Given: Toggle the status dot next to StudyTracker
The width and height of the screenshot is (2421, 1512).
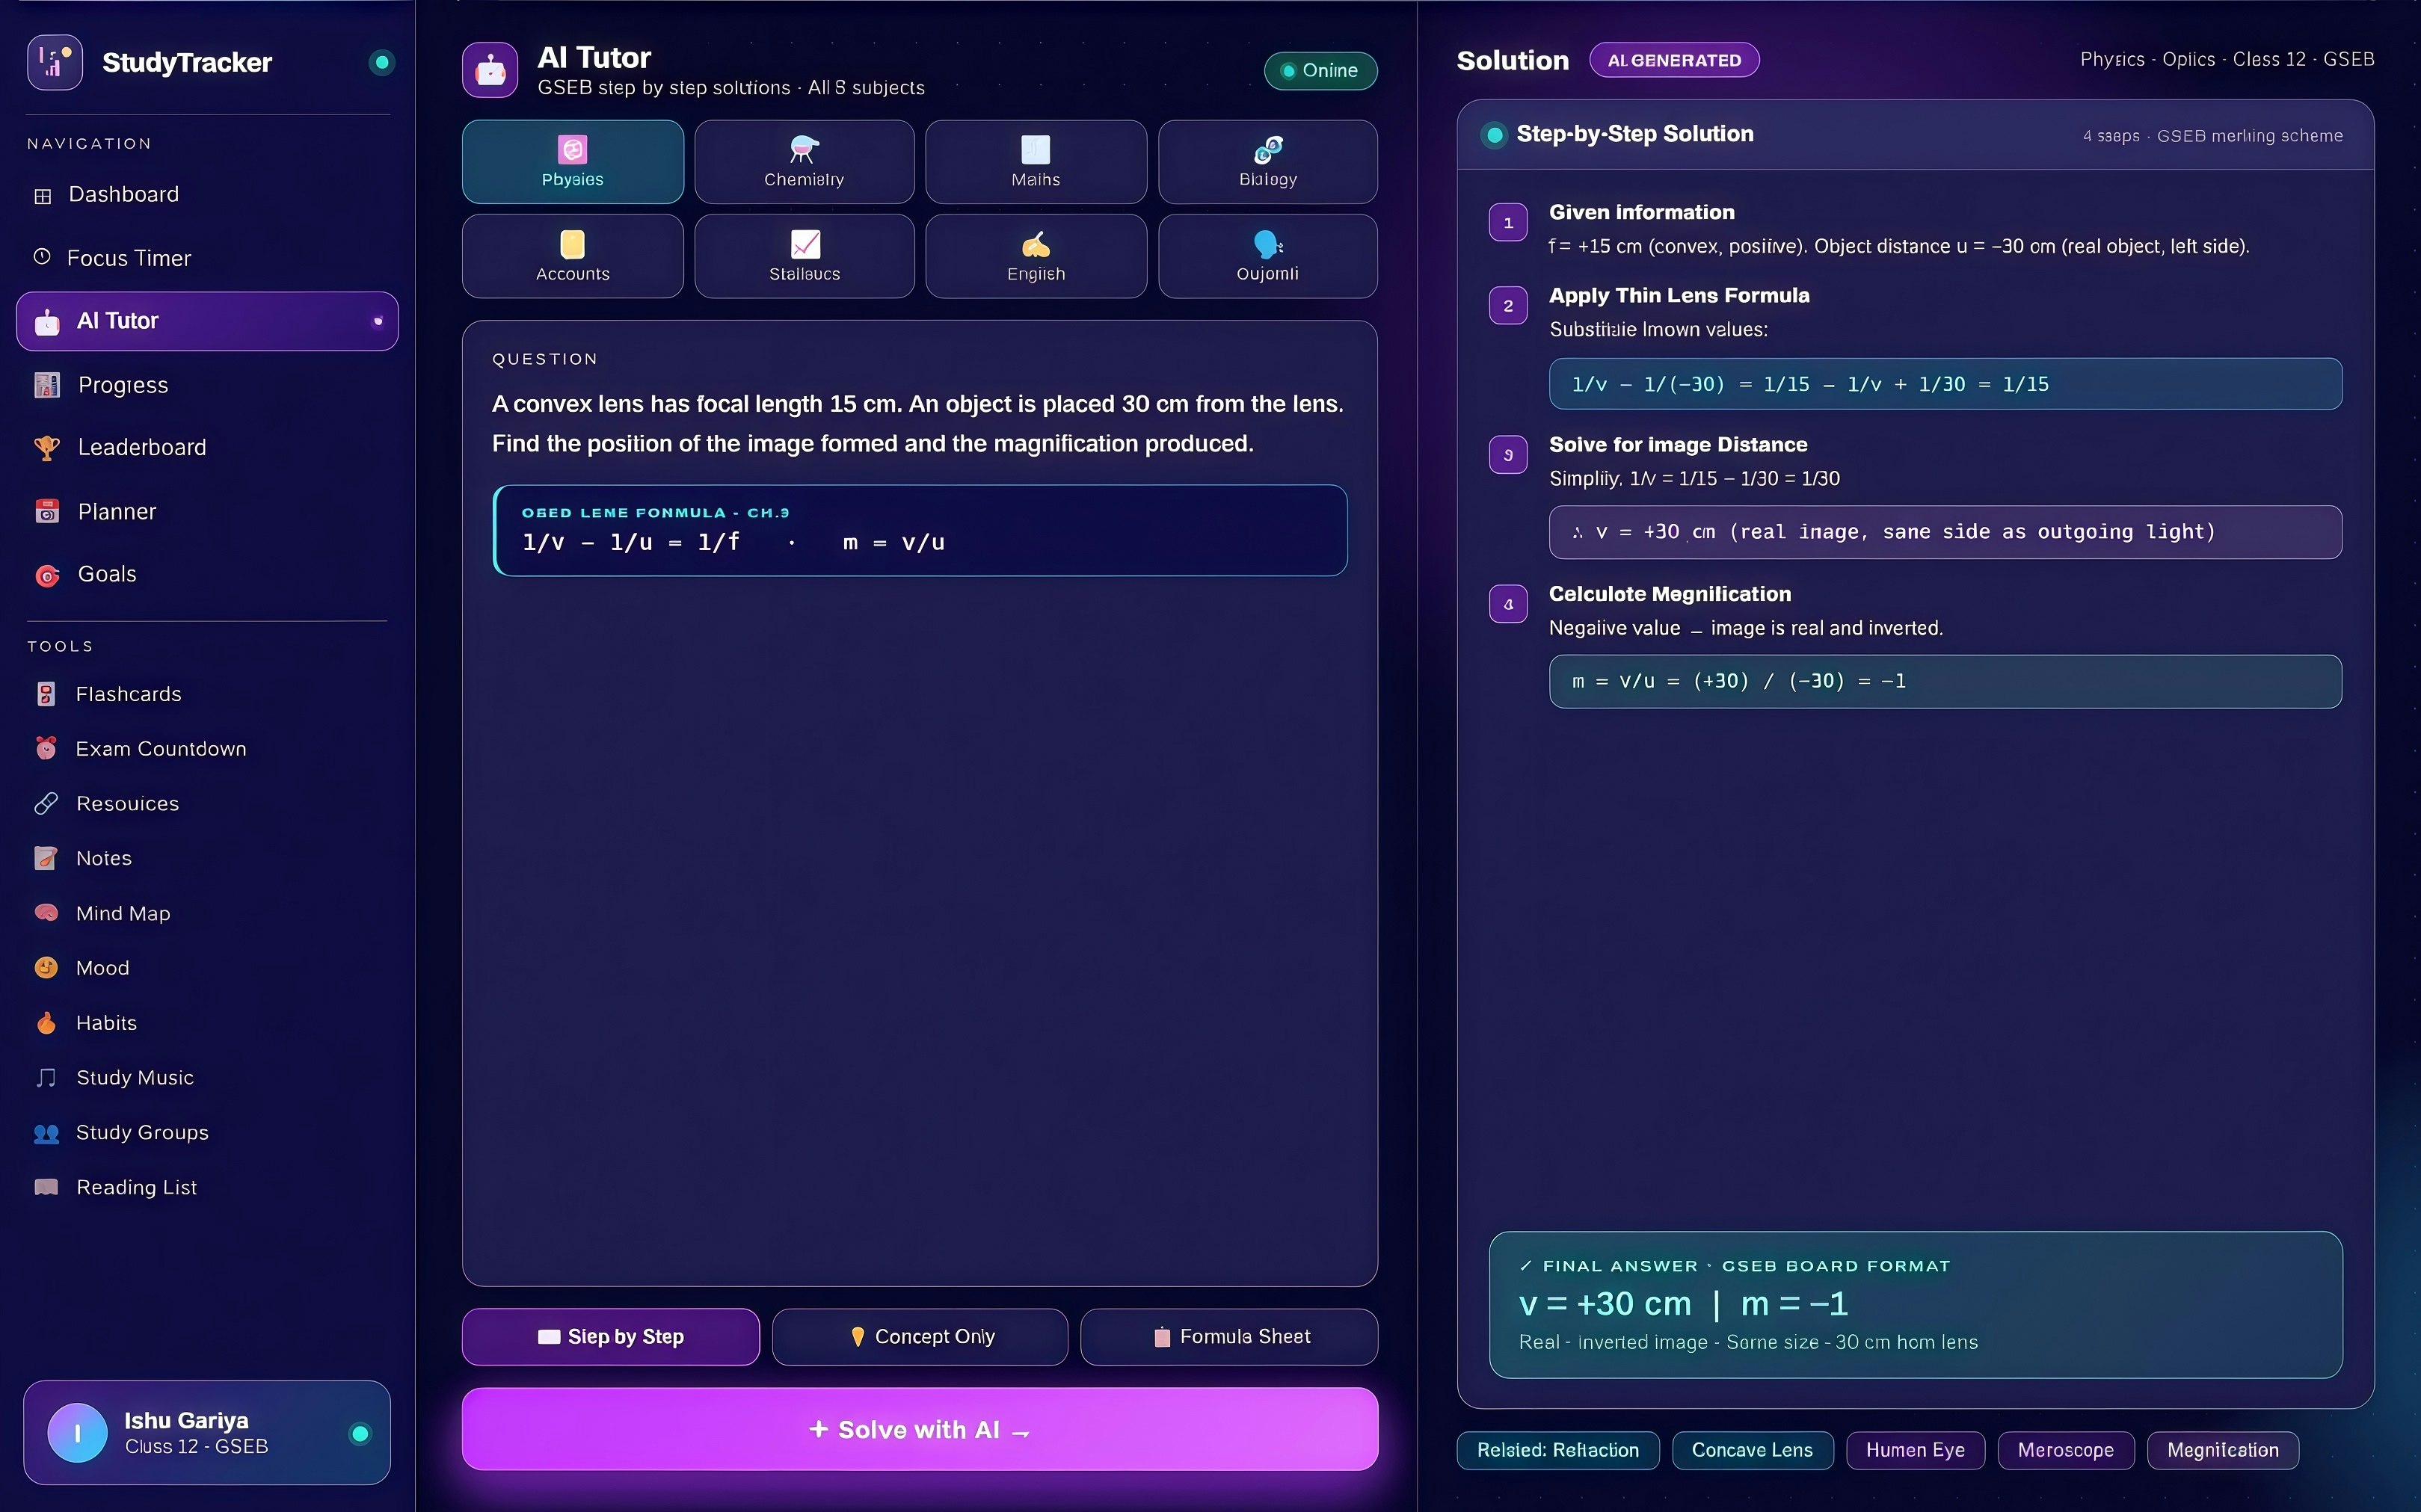Looking at the screenshot, I should [x=381, y=62].
